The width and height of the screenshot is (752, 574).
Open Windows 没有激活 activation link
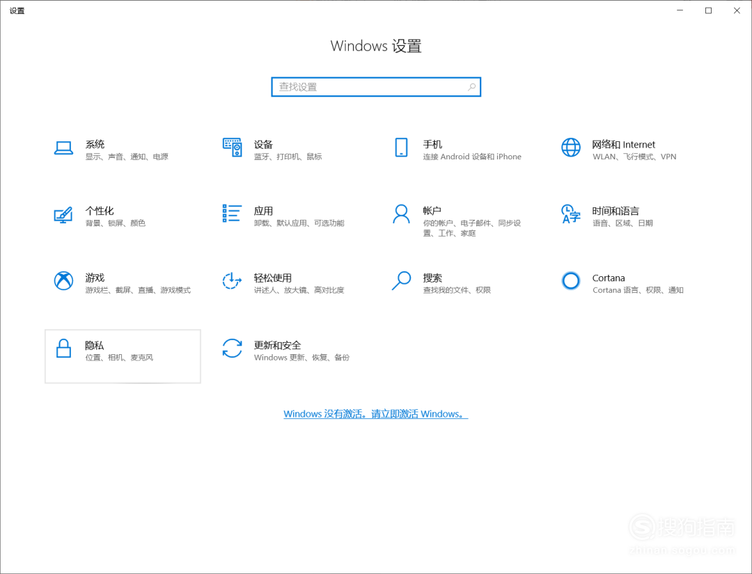375,414
